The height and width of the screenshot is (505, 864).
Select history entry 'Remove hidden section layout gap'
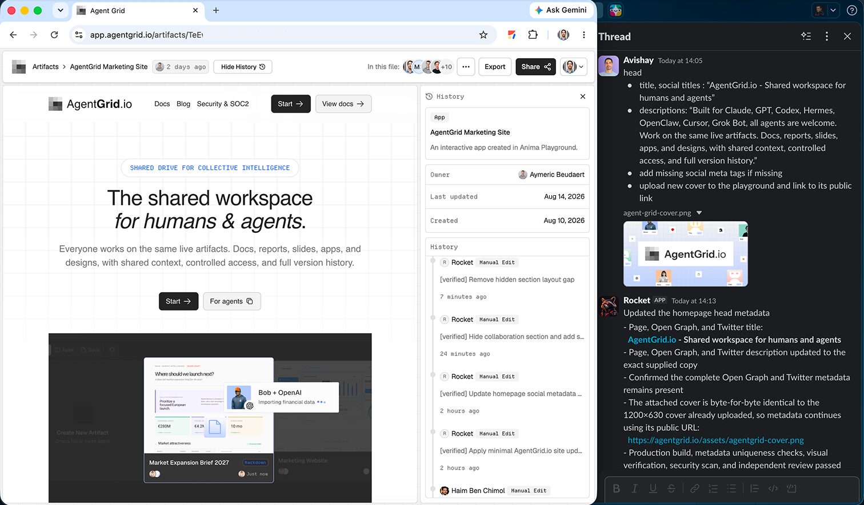(507, 280)
